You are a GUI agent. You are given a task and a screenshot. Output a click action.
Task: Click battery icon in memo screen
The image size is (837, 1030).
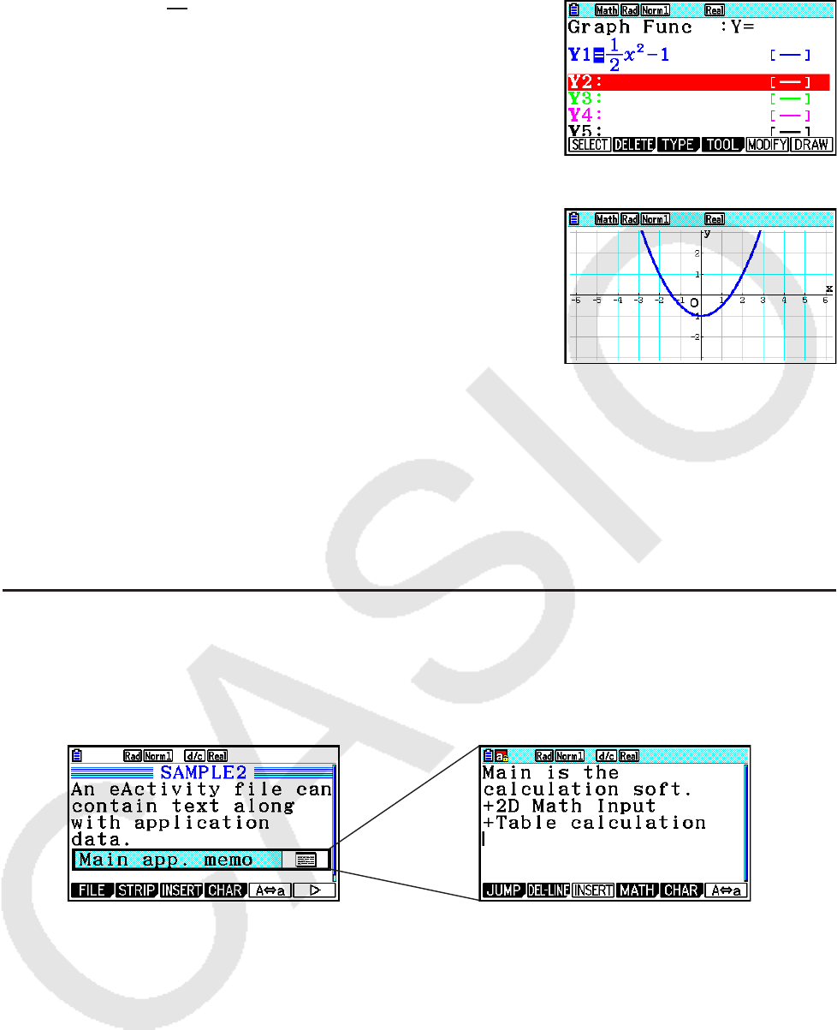tap(490, 756)
